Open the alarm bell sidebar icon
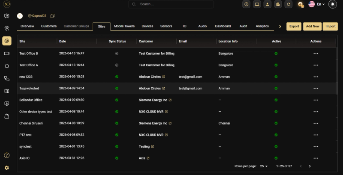The width and height of the screenshot is (343, 175). tap(7, 66)
